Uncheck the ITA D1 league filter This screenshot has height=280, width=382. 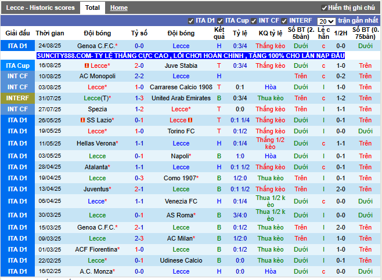[x=191, y=21]
